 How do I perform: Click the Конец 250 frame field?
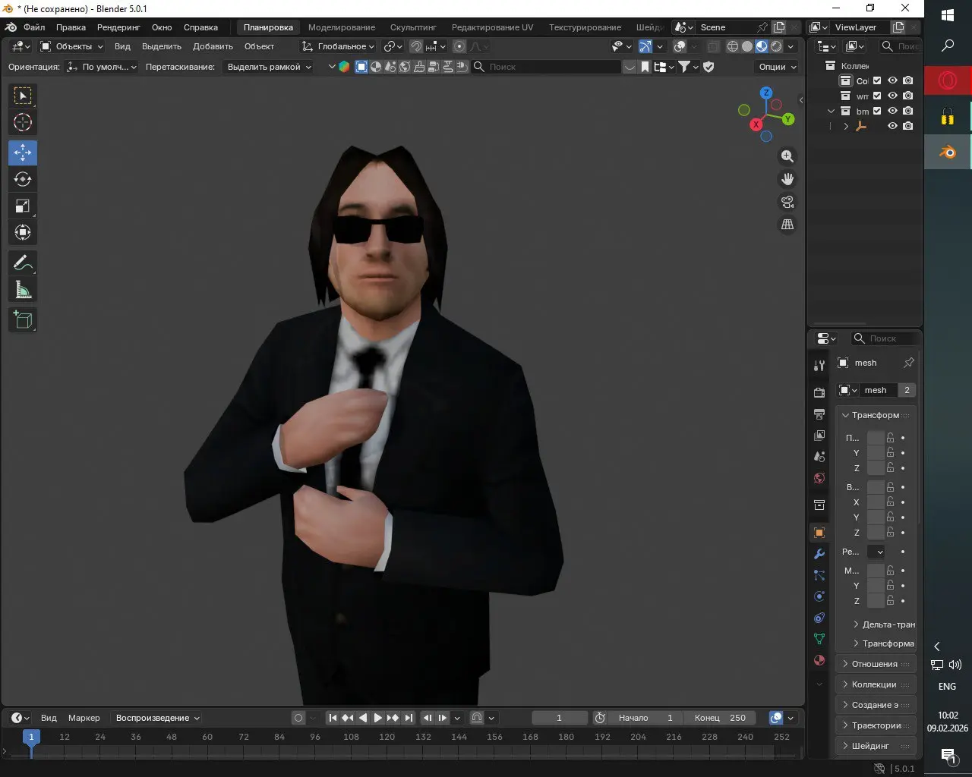720,718
